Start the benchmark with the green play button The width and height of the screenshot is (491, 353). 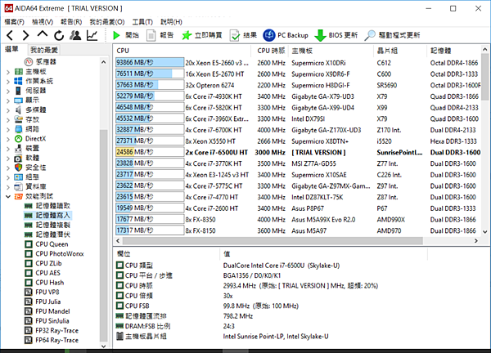(116, 35)
